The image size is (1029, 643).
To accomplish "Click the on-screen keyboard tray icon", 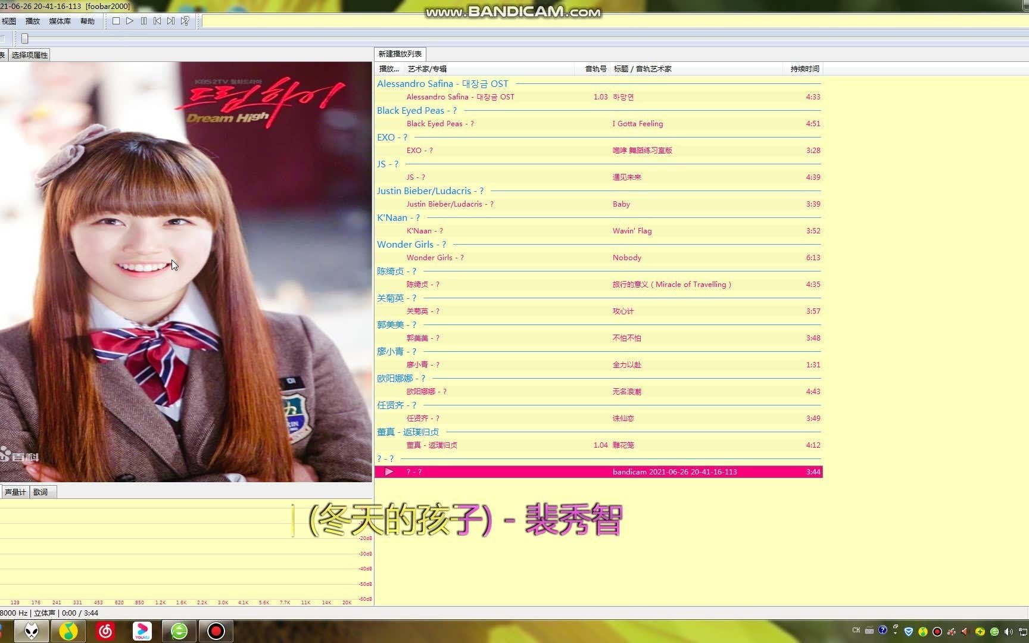I will pos(869,631).
